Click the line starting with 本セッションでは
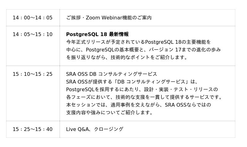The width and height of the screenshot is (247, 147). point(138,105)
